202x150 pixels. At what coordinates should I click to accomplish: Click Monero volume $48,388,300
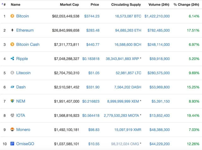click(159, 130)
